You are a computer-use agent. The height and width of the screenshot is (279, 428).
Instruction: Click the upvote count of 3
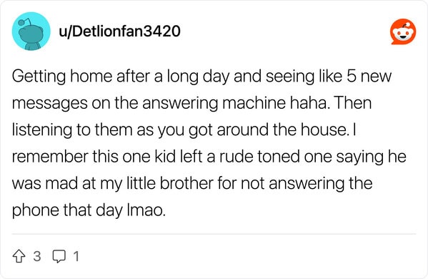pyautogui.click(x=37, y=257)
